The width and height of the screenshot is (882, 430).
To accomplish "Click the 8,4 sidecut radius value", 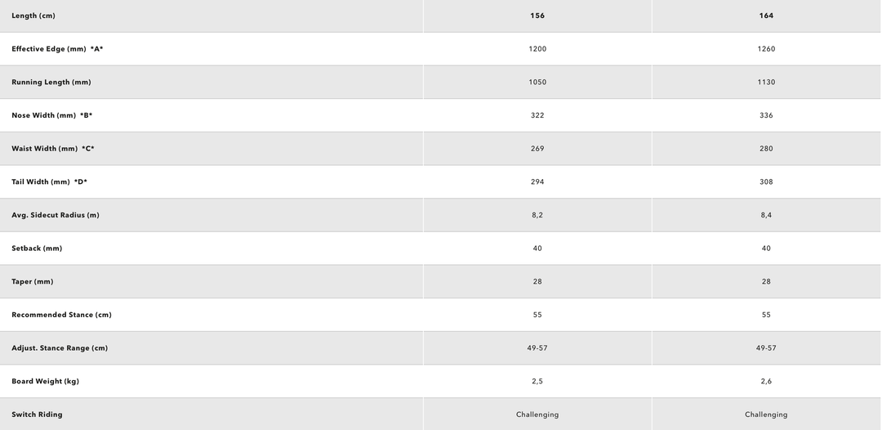I will 766,215.
